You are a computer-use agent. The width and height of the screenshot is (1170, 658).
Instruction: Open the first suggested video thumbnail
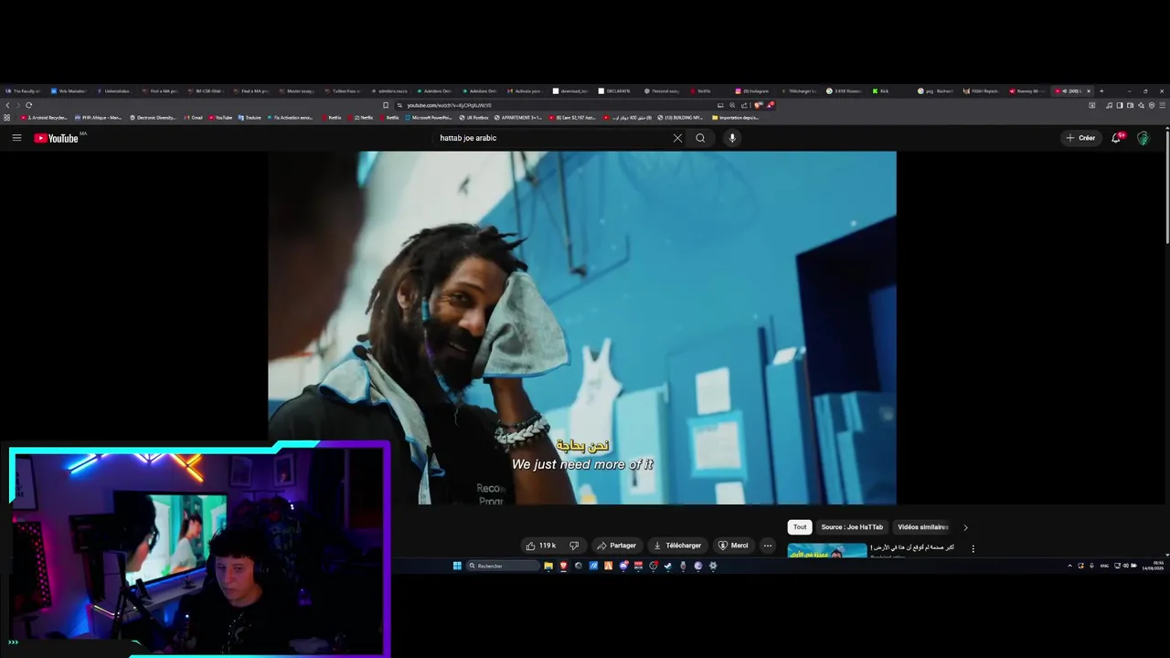point(827,550)
